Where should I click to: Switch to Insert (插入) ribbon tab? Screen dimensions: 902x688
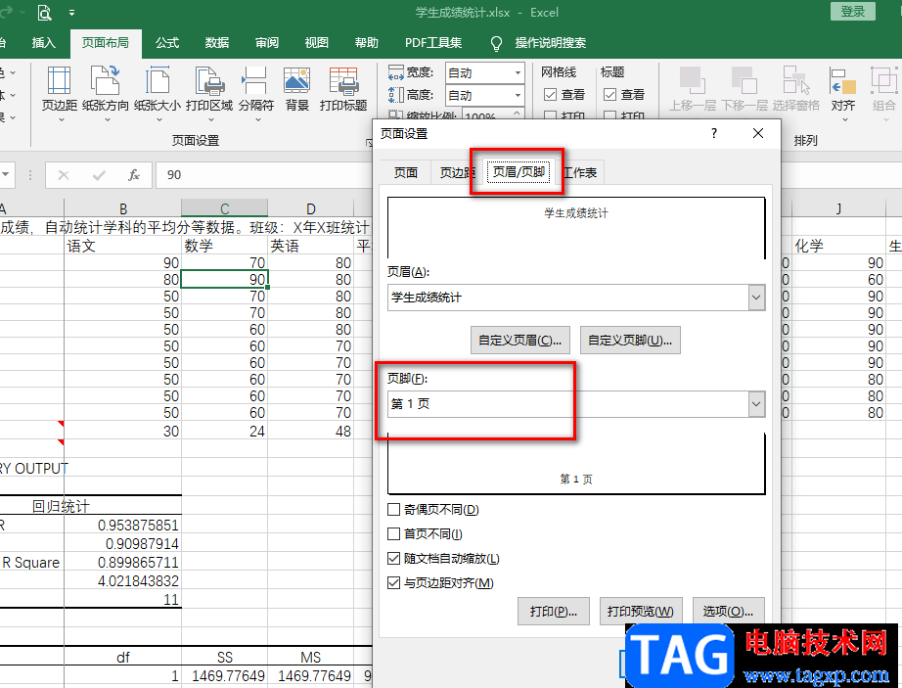click(x=44, y=43)
